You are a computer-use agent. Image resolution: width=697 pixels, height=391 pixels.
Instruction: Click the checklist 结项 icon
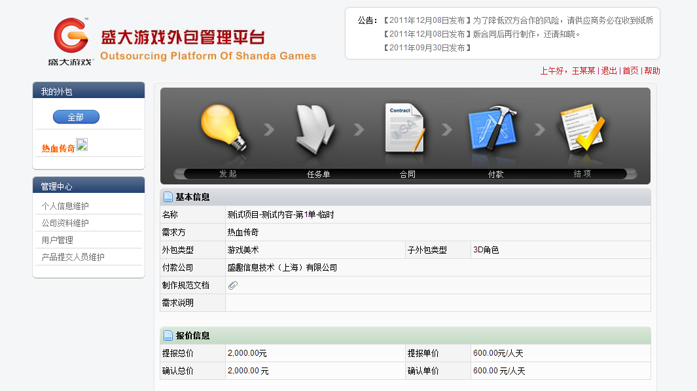click(582, 127)
